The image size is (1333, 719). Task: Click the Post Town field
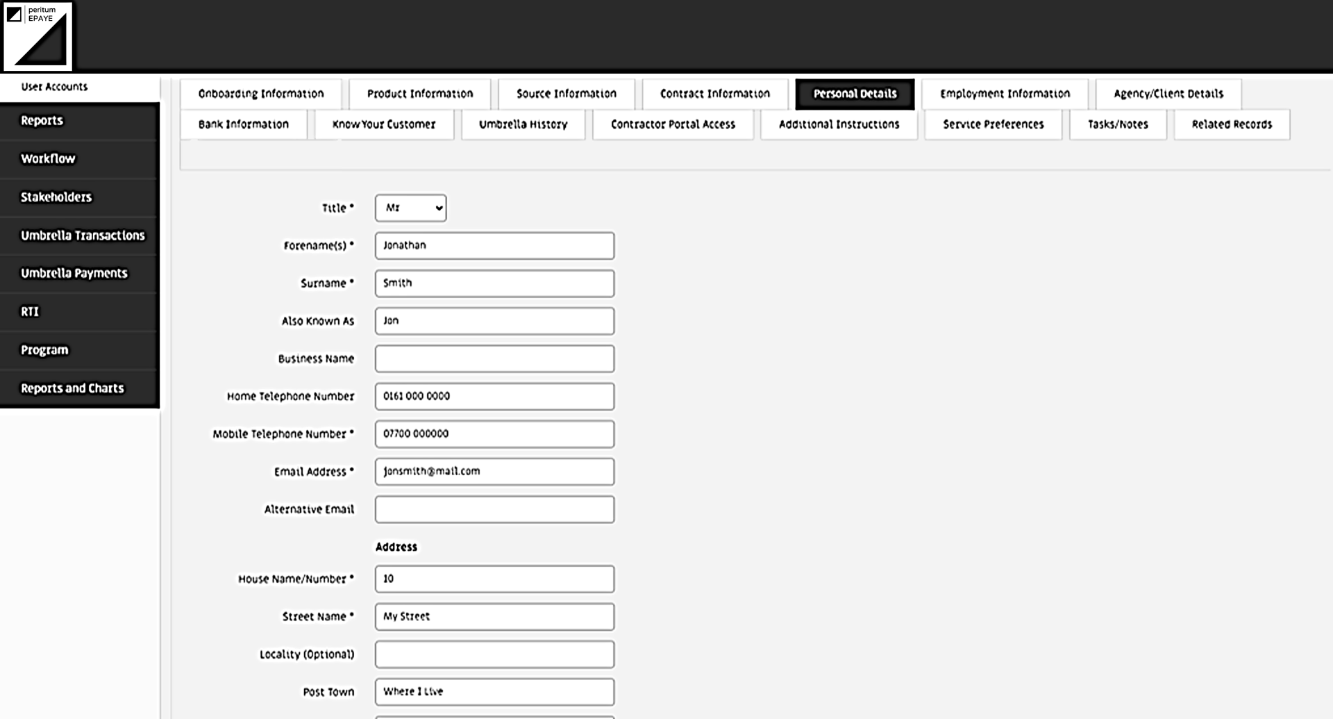click(494, 692)
